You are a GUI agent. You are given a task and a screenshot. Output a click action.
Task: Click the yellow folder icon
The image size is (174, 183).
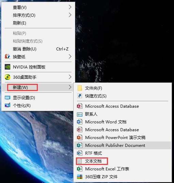pos(80,88)
